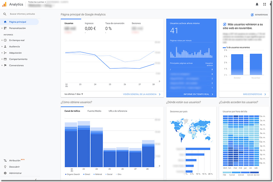The image size is (273, 182).
Task: Click the 'Páginas vistas por minuto' label
Action: click(x=181, y=41)
